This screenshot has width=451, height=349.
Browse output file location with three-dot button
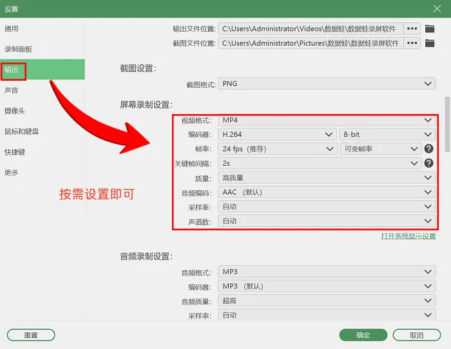click(x=412, y=29)
